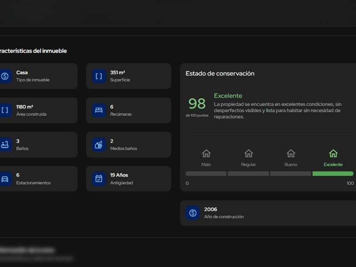Click the car icon for Estacionamientos
This screenshot has height=267, width=356.
click(5, 179)
